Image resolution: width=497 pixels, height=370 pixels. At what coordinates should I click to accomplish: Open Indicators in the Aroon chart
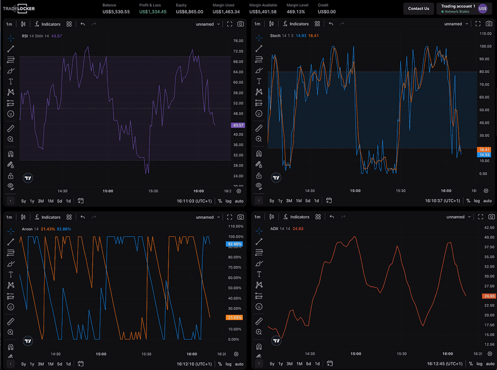48,217
